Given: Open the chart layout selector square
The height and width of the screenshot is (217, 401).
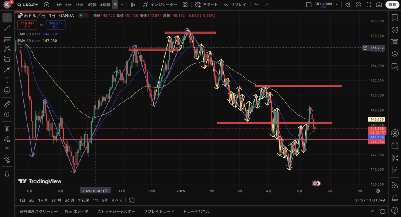Looking at the screenshot, I should [x=309, y=5].
